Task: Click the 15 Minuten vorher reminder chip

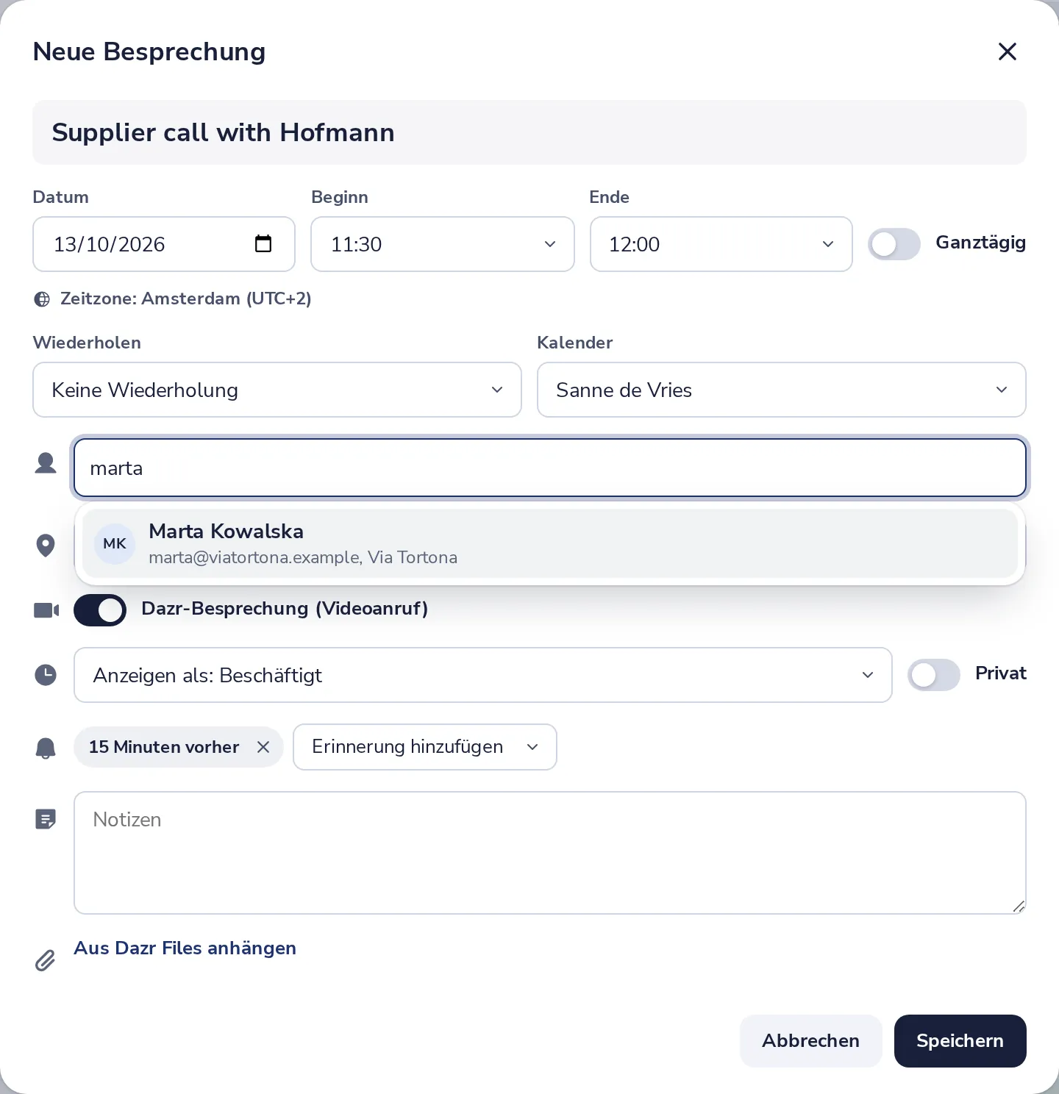Action: click(179, 747)
